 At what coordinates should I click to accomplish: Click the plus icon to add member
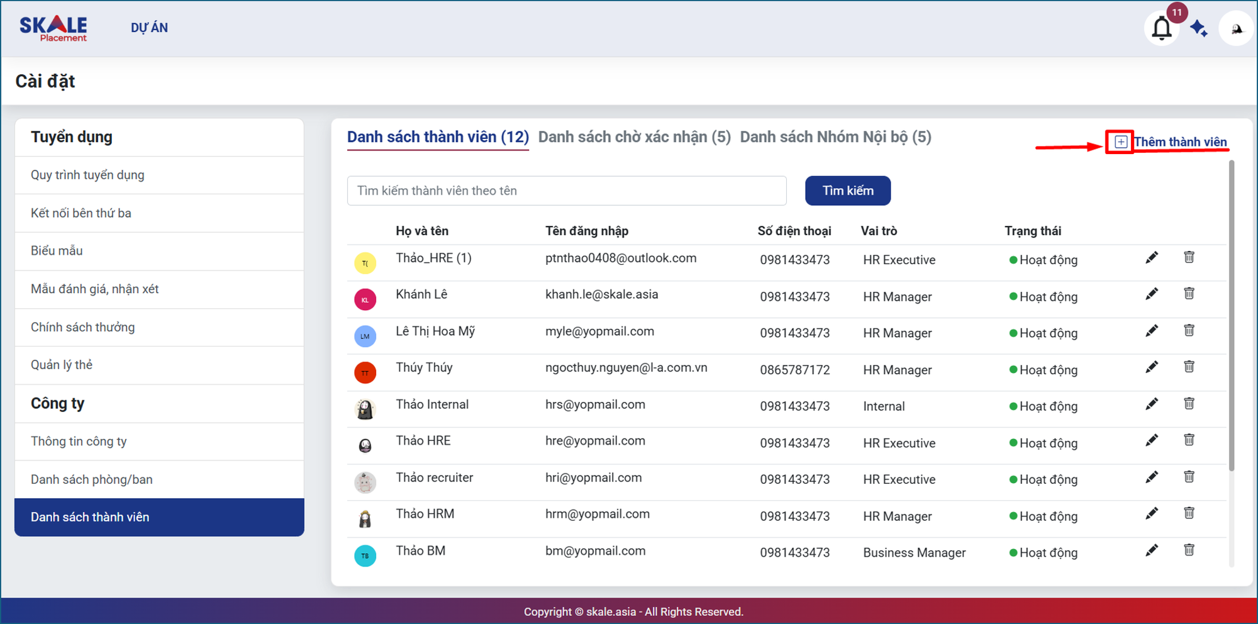[x=1120, y=142]
